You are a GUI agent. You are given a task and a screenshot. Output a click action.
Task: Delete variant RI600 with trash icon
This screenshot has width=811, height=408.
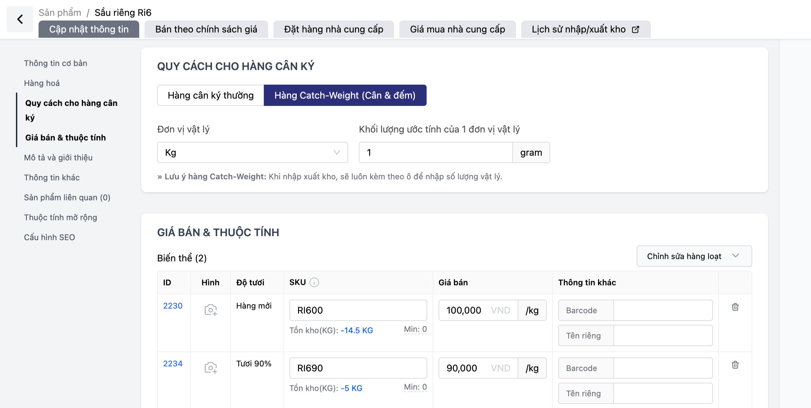pyautogui.click(x=735, y=307)
